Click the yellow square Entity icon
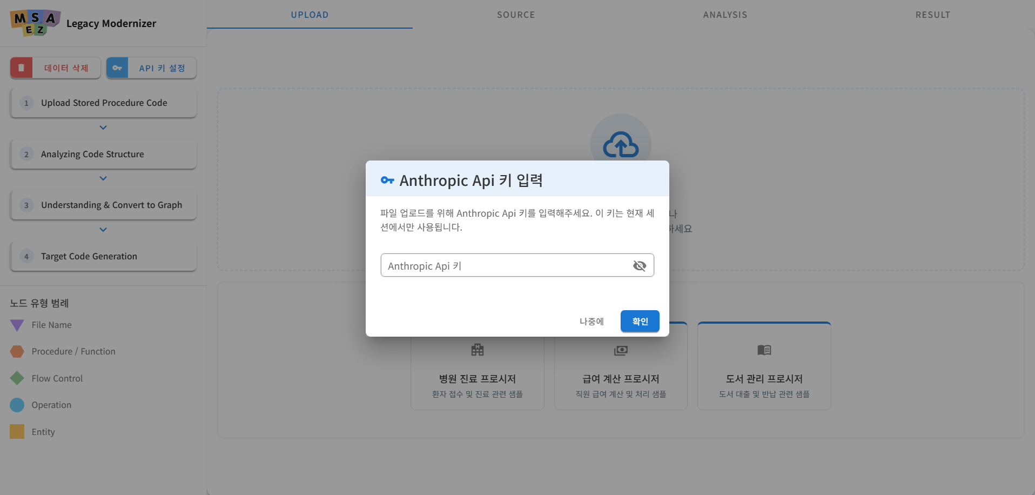 17,432
